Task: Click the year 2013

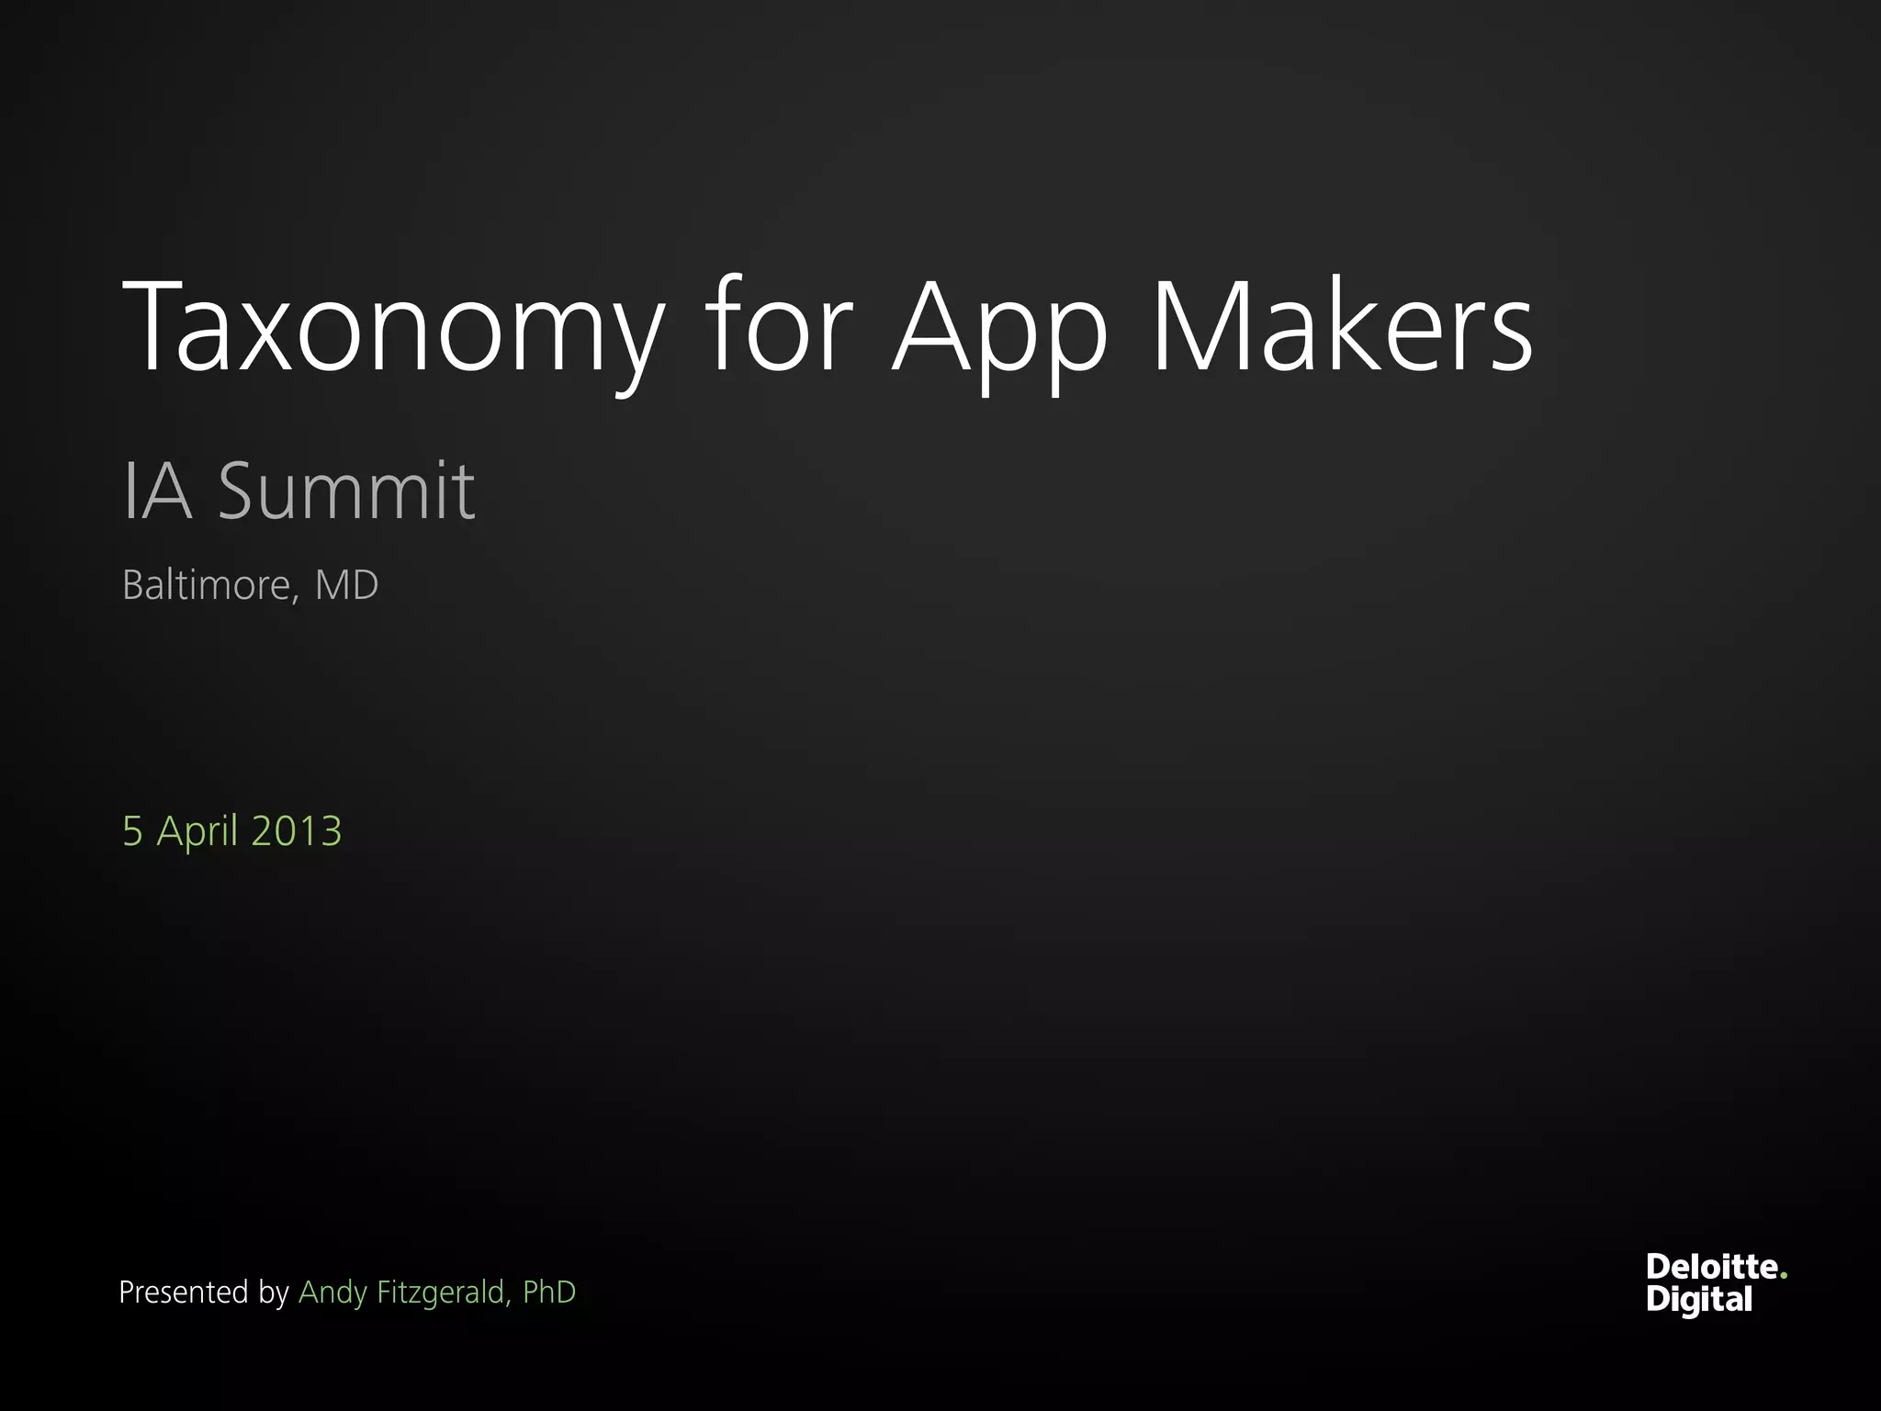Action: pyautogui.click(x=296, y=831)
